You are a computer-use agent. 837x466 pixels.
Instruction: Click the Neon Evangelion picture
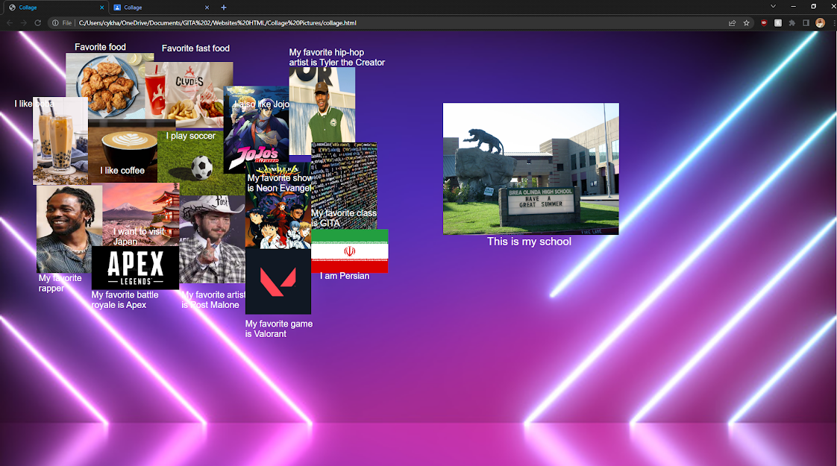click(278, 206)
